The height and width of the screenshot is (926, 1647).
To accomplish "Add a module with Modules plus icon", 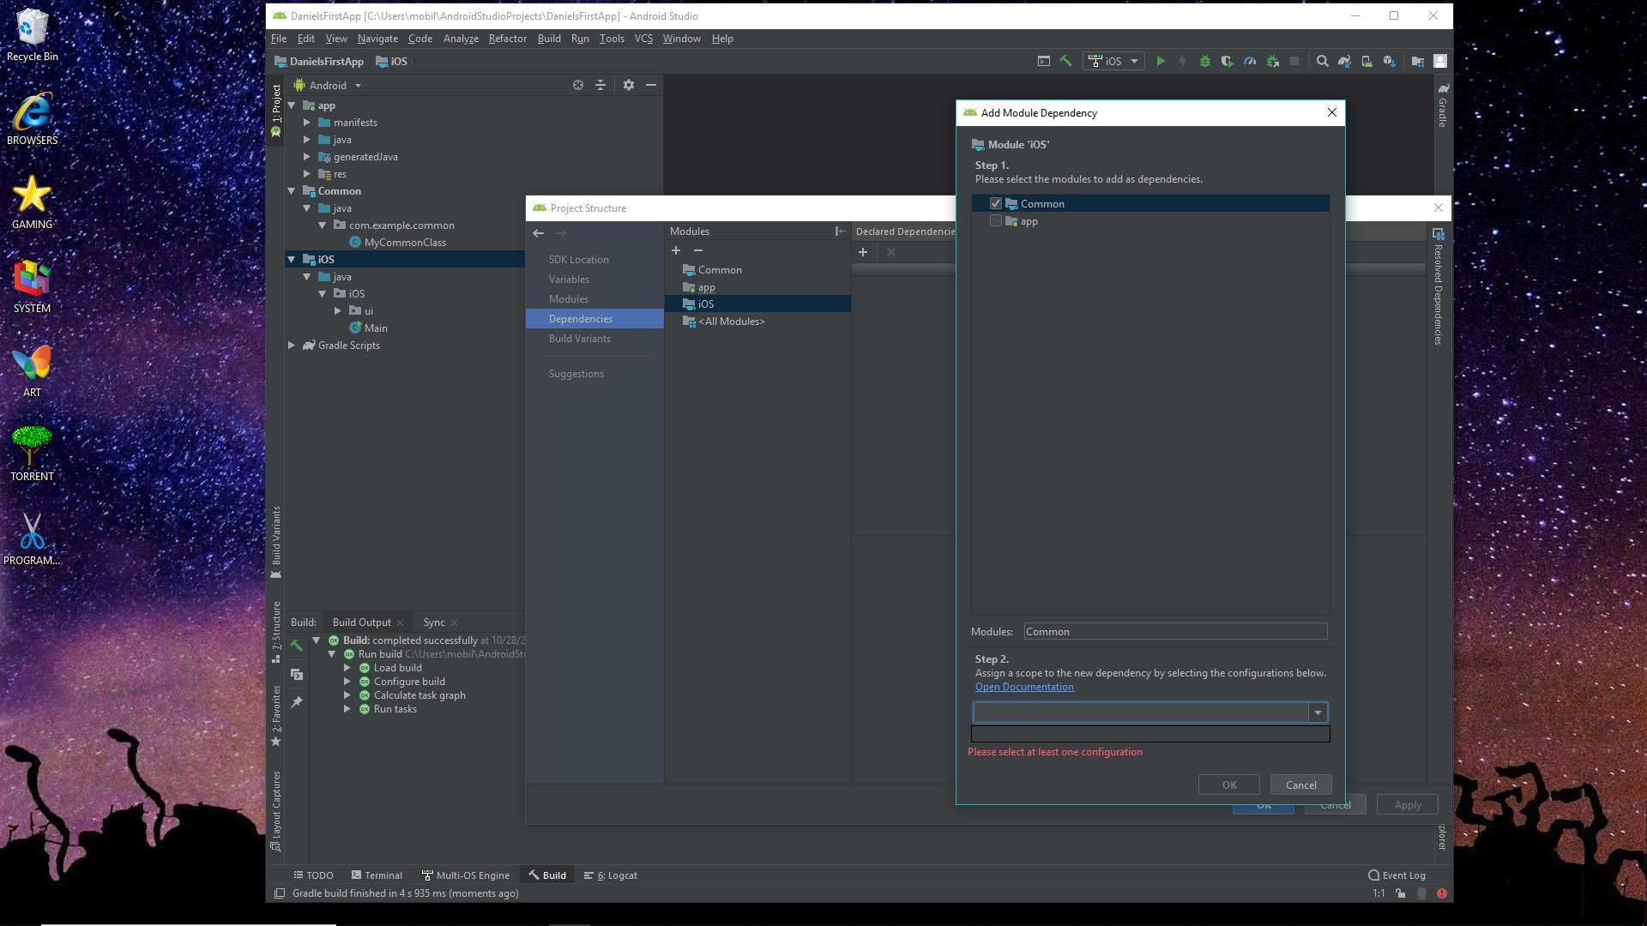I will point(676,250).
